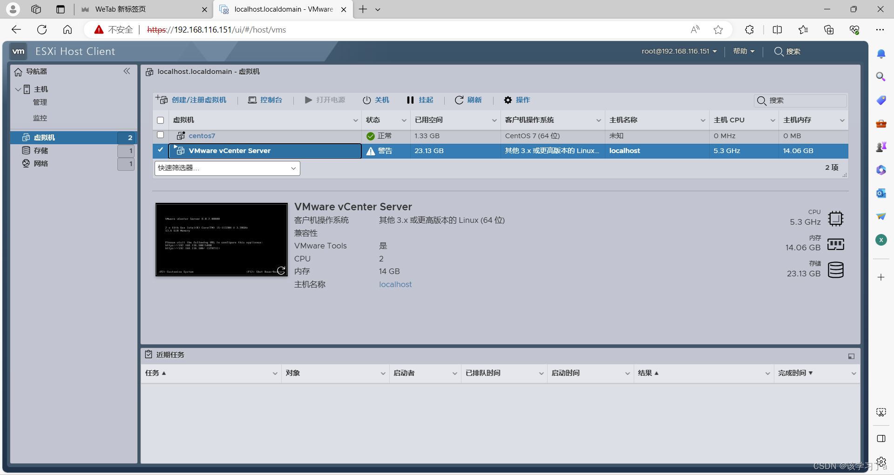This screenshot has width=894, height=475.
Task: Click the browser reload icon
Action: point(42,30)
